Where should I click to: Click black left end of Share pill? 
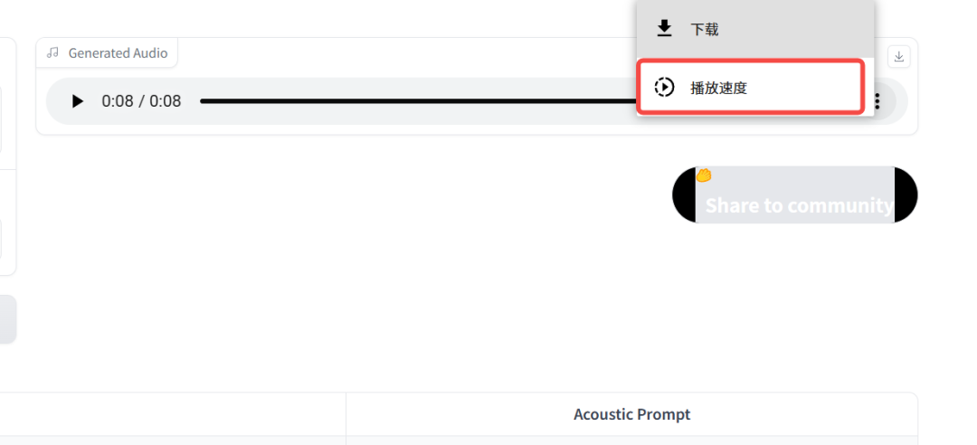click(684, 194)
